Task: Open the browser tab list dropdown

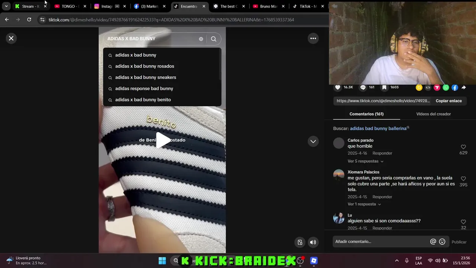Action: [6, 6]
